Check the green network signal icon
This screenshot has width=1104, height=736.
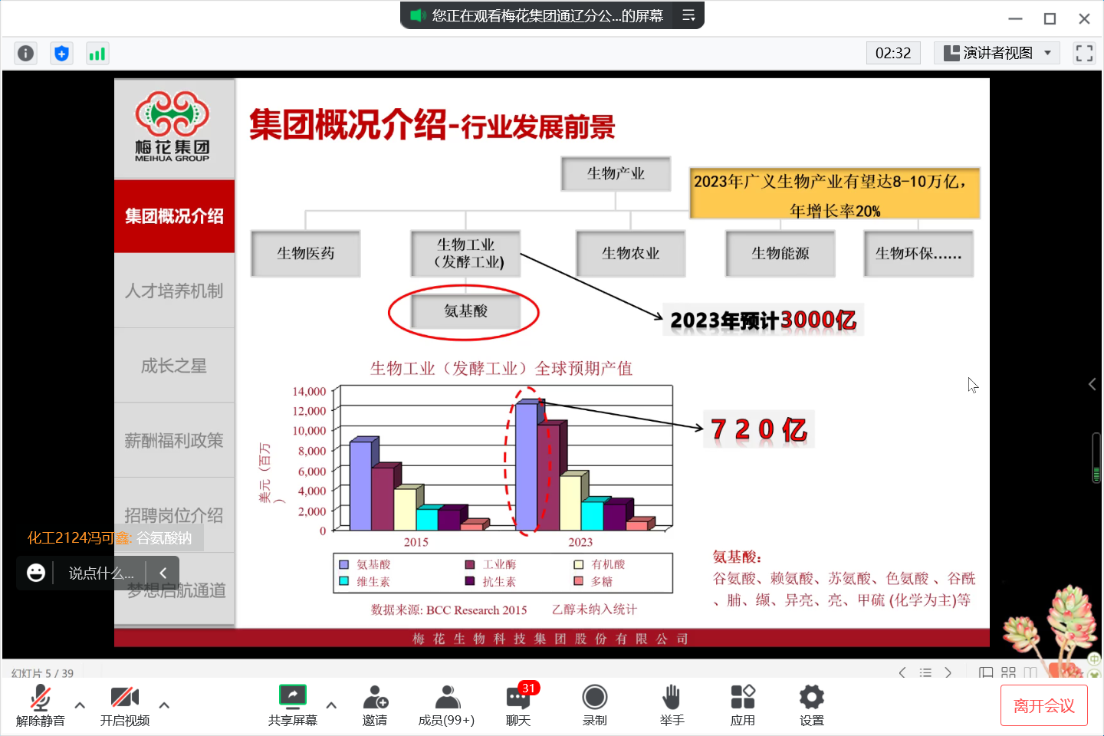pos(97,53)
